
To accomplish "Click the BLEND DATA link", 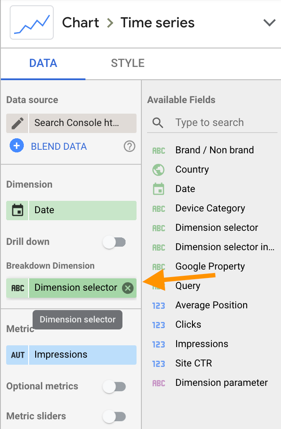I will [x=59, y=147].
